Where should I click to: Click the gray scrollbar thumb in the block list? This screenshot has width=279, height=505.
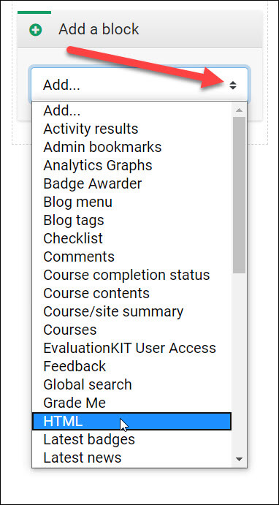pos(239,195)
